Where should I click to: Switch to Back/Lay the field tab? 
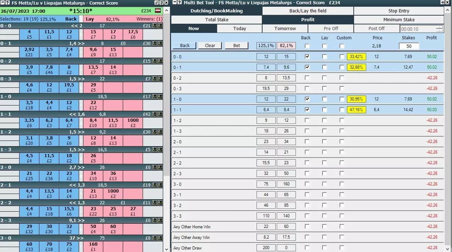(308, 11)
